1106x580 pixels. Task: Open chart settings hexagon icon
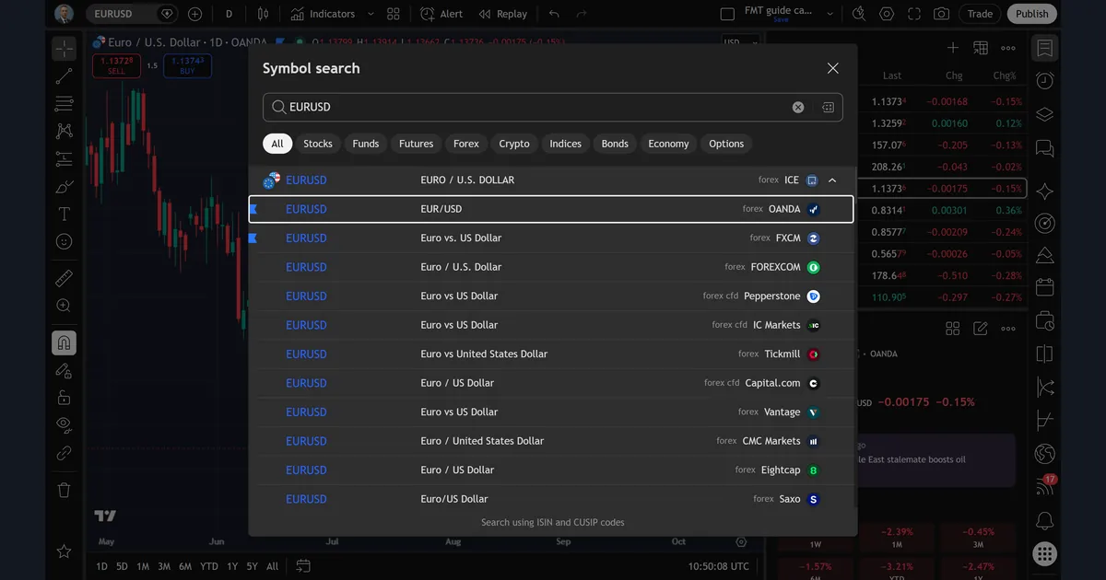click(887, 14)
